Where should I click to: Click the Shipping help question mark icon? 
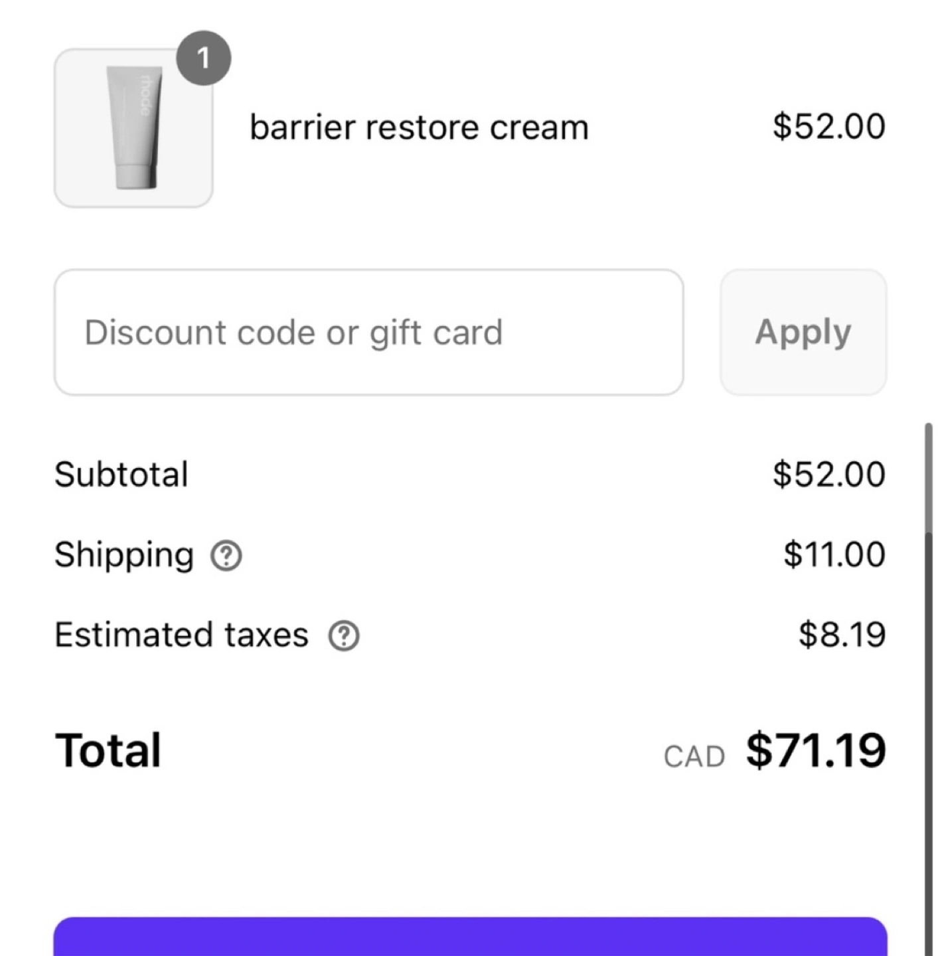(226, 556)
